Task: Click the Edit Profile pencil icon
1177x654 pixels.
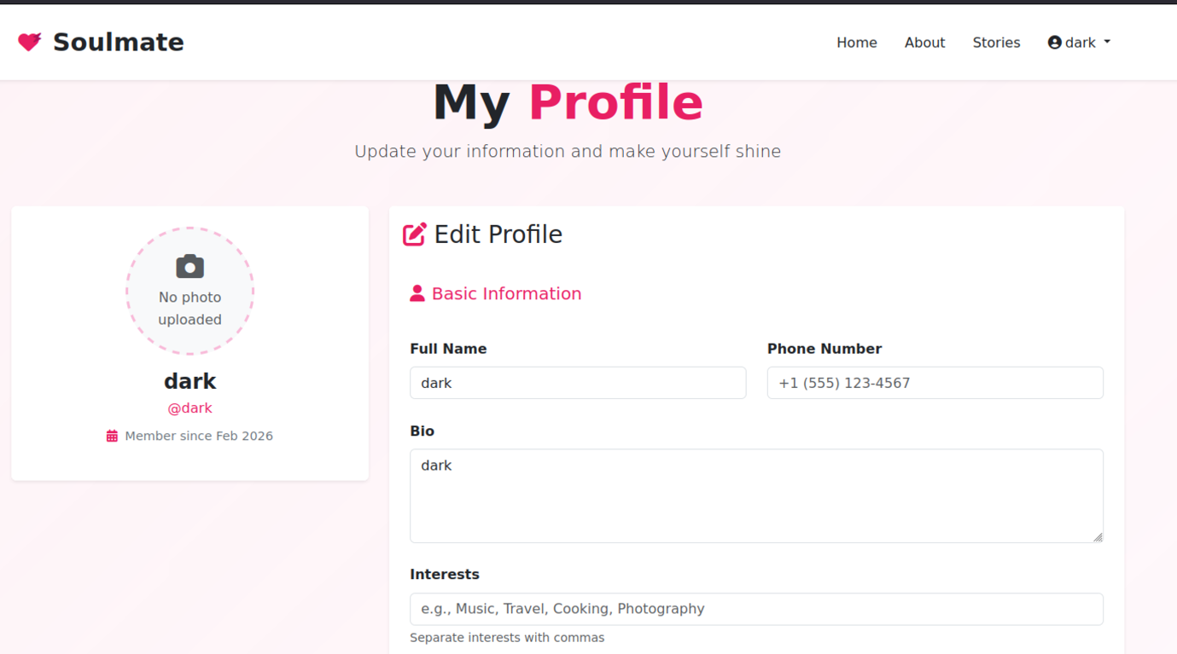Action: click(415, 234)
